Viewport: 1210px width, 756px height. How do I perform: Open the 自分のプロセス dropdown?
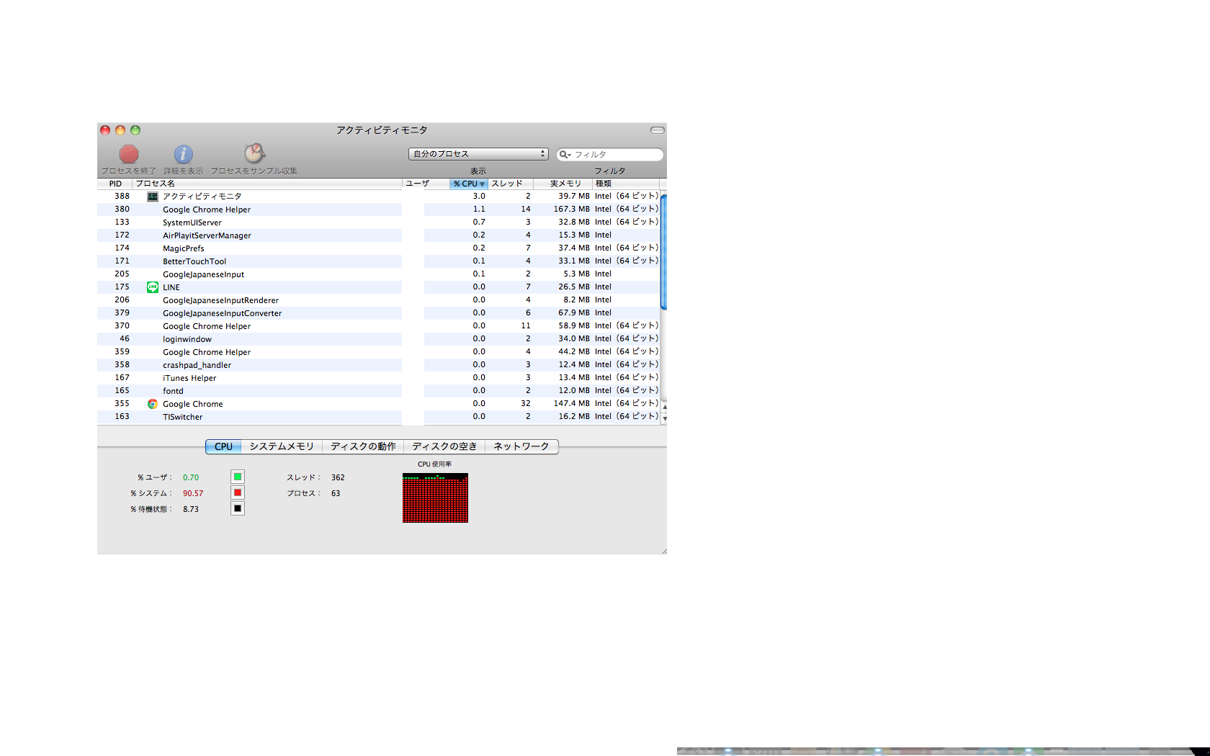[478, 154]
